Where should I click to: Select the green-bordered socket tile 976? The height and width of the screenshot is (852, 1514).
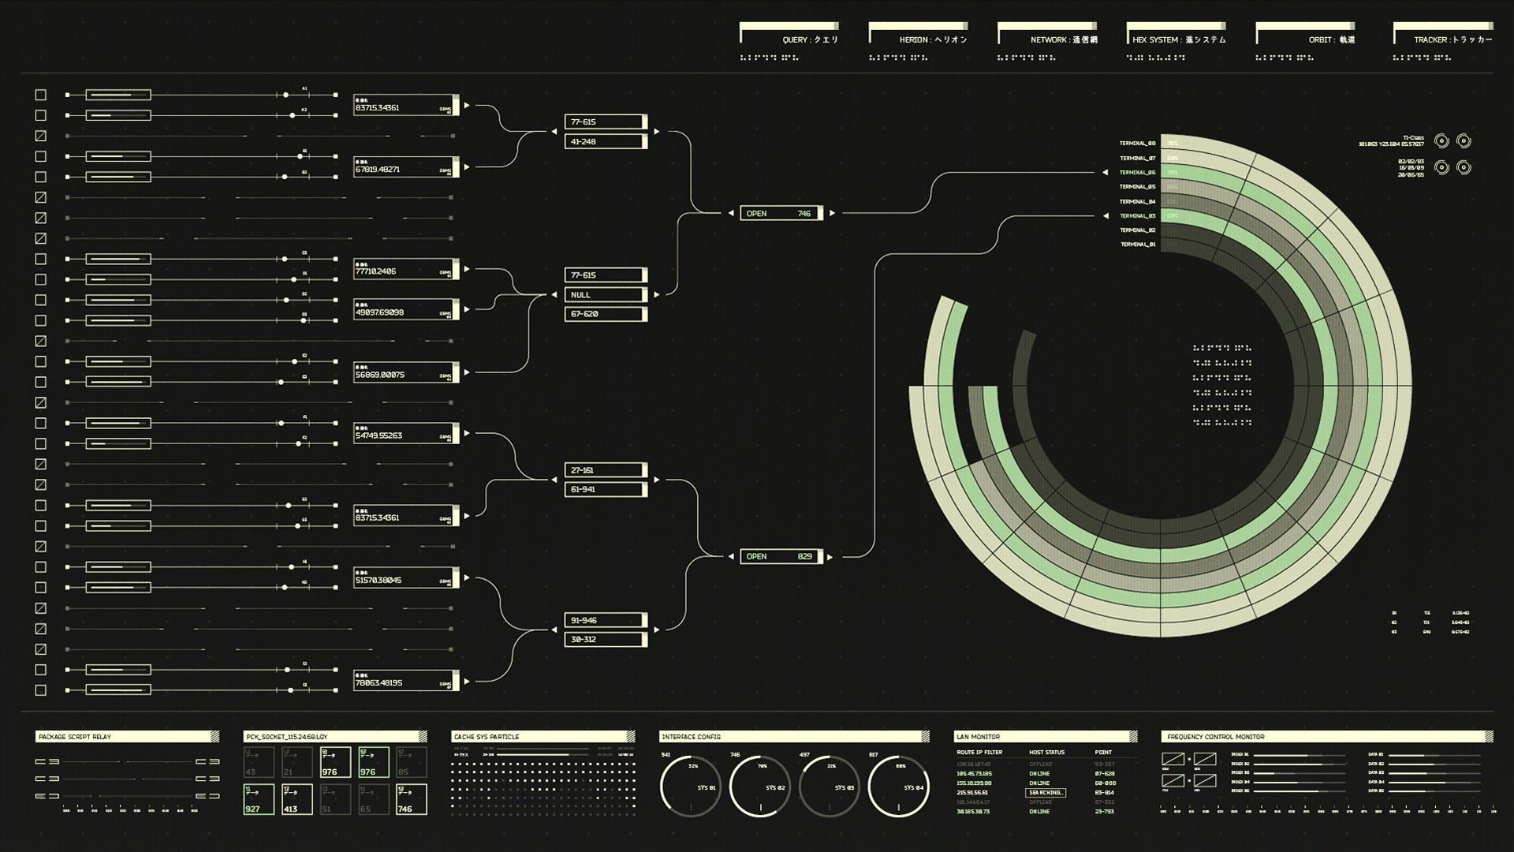click(x=374, y=762)
